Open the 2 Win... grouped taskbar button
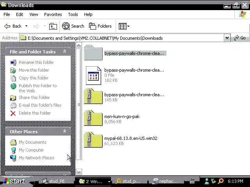Image resolution: width=250 pixels, height=187 pixels. point(93,181)
